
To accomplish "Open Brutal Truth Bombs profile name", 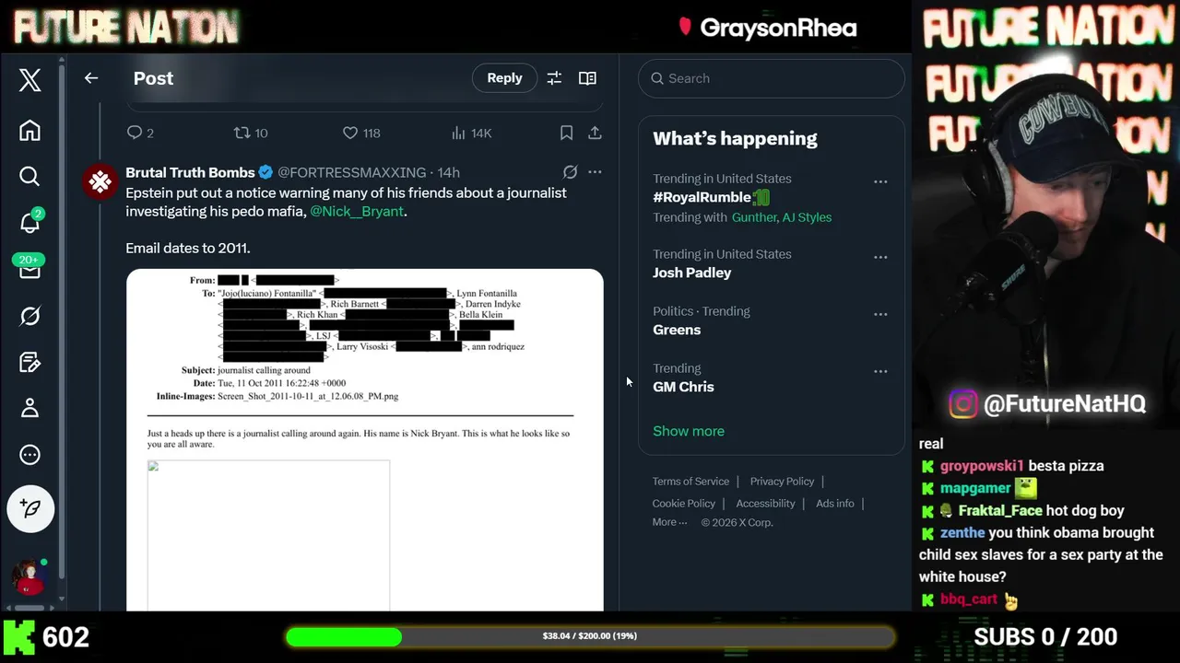I will pos(190,172).
